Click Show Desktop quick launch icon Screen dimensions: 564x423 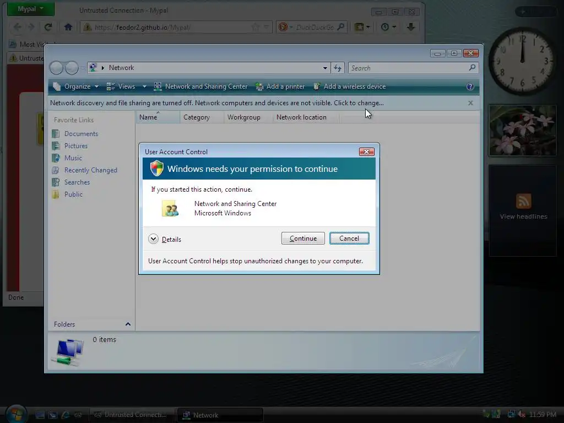pyautogui.click(x=40, y=415)
